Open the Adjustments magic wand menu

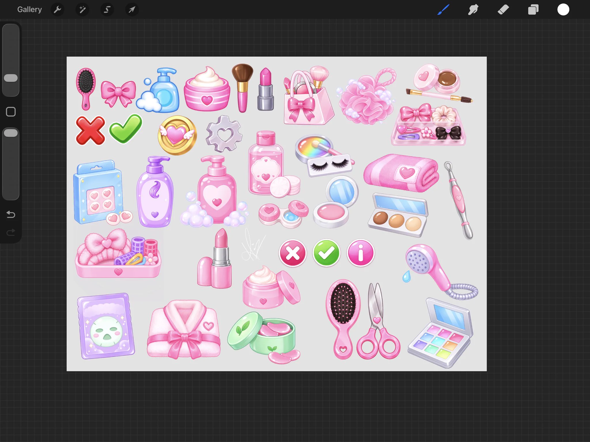82,9
